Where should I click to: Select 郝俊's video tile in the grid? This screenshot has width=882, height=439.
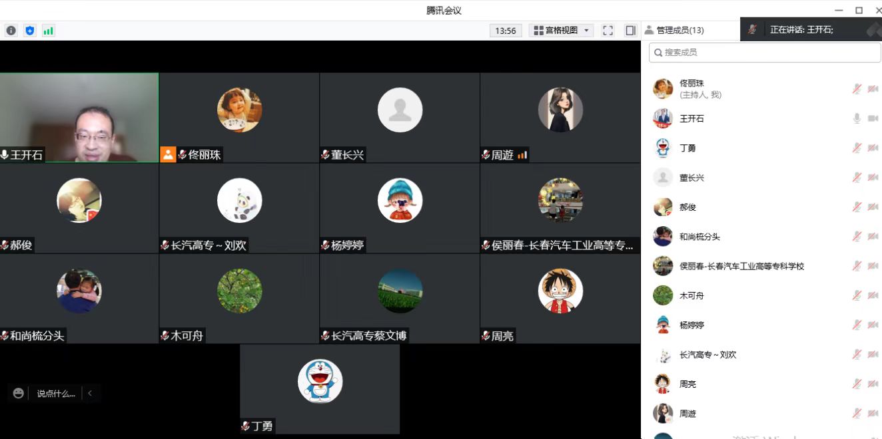(x=79, y=208)
